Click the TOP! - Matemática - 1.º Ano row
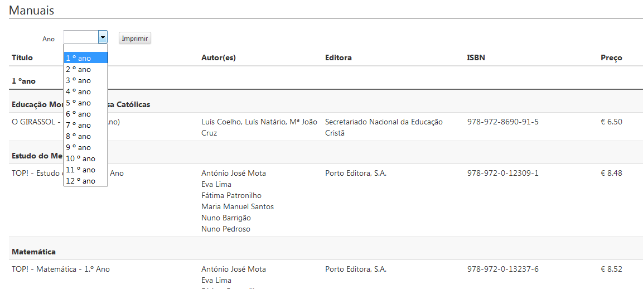643x289 pixels. [x=61, y=269]
